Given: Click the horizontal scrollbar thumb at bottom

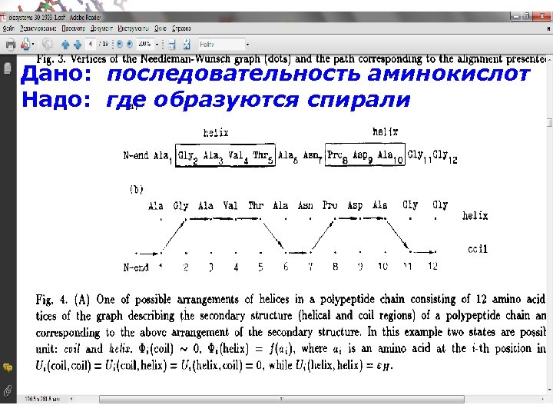Looking at the screenshot, I should tap(281, 399).
